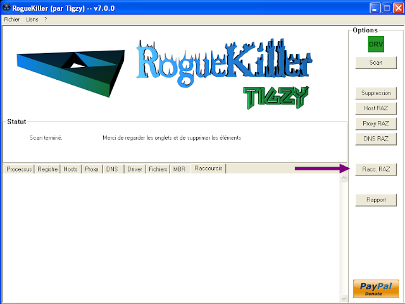Image resolution: width=405 pixels, height=304 pixels.
Task: Open the DNS tab
Action: click(112, 169)
